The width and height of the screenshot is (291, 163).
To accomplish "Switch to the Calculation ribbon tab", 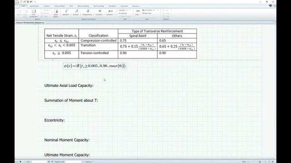I will [x=112, y=6].
